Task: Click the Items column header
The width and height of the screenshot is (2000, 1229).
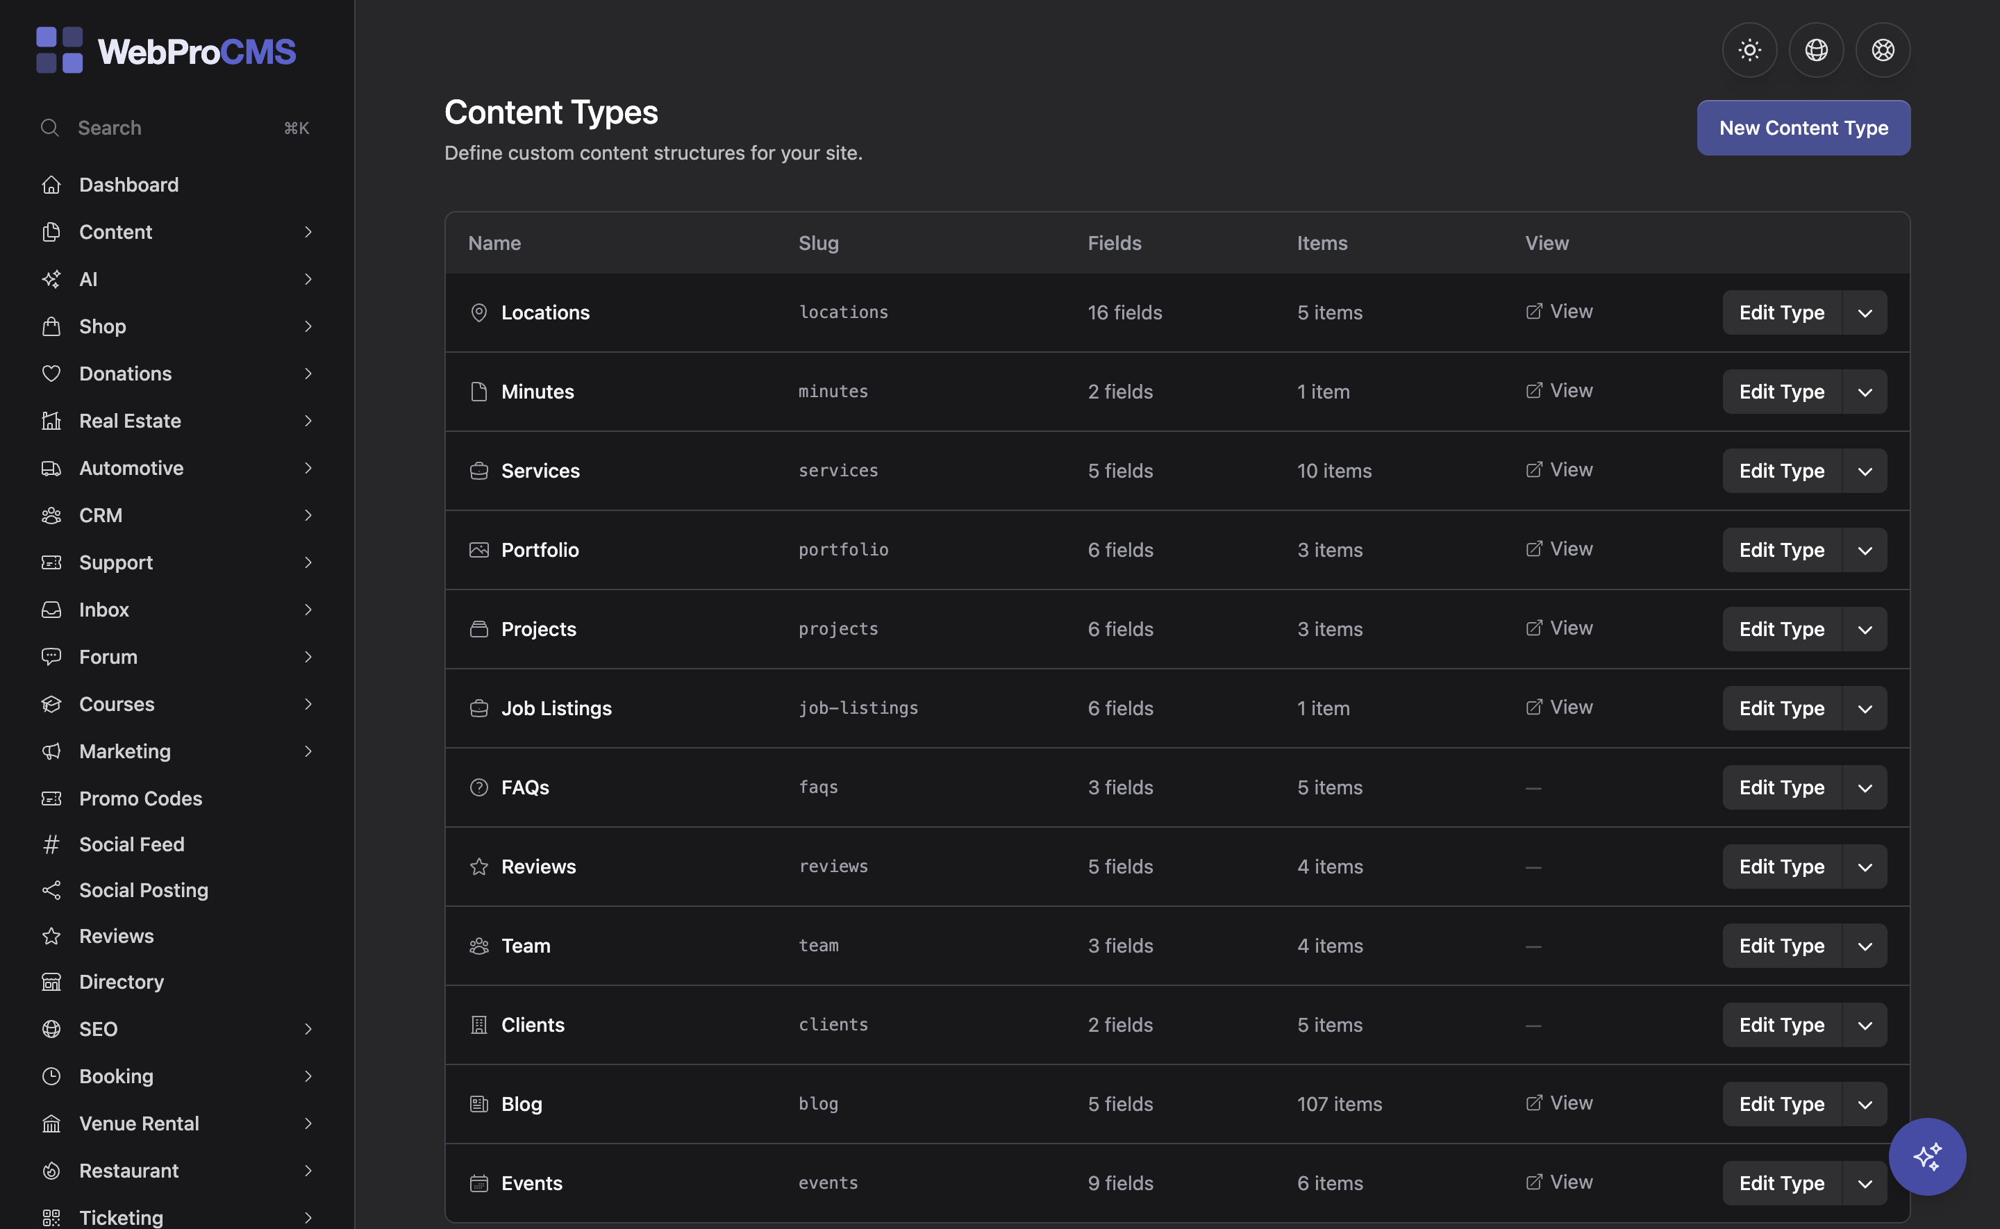Action: click(x=1322, y=242)
